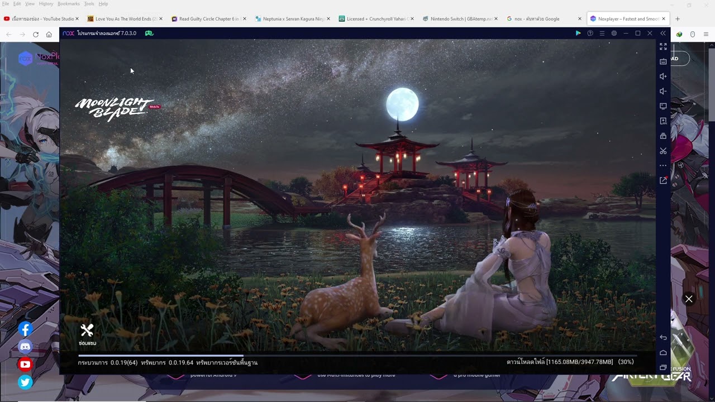Image resolution: width=715 pixels, height=402 pixels.
Task: Open Nox system settings gear
Action: pyautogui.click(x=614, y=33)
